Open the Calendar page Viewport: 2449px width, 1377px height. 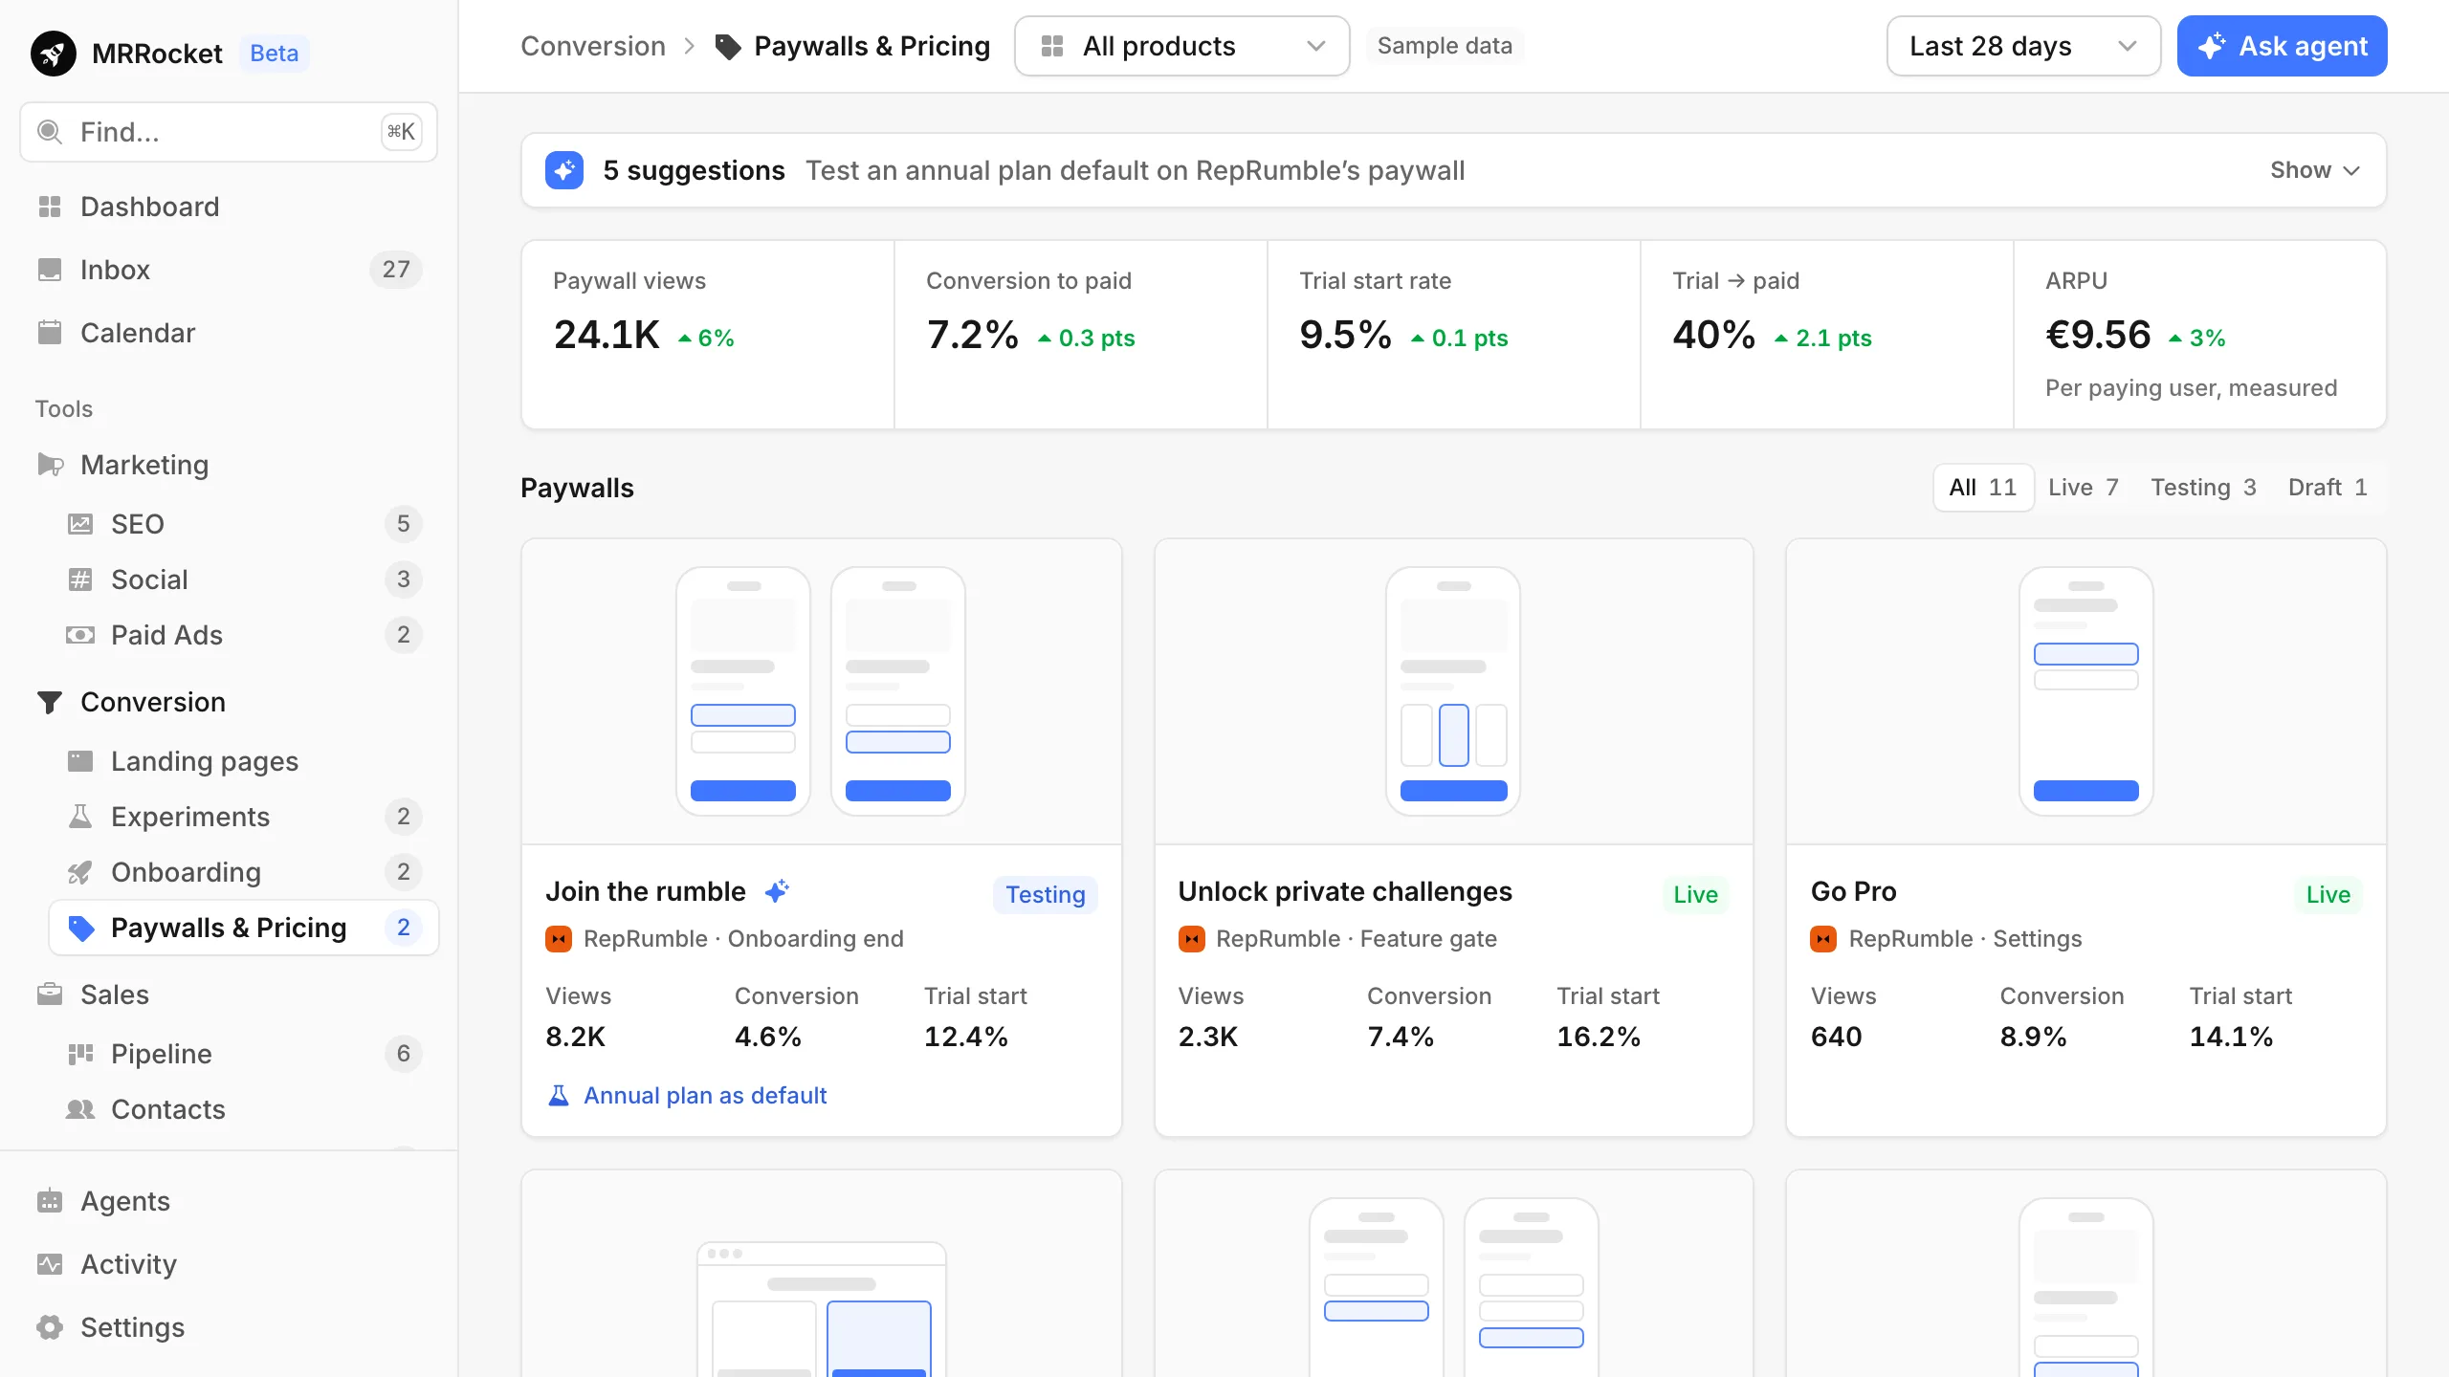pos(230,333)
